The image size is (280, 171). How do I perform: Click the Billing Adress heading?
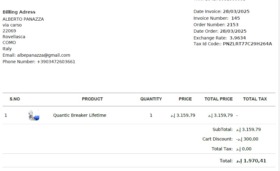pos(19,12)
